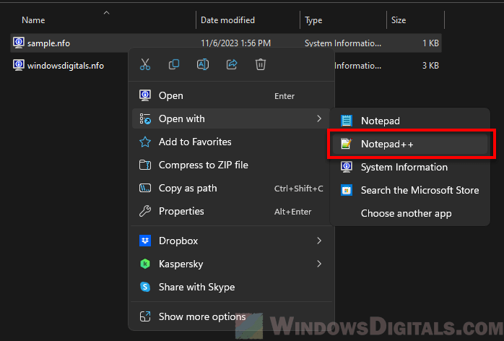This screenshot has width=504, height=341.
Task: Click the Show more options icon
Action: click(145, 316)
